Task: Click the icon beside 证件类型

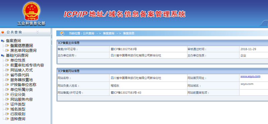Action: (x=7, y=104)
